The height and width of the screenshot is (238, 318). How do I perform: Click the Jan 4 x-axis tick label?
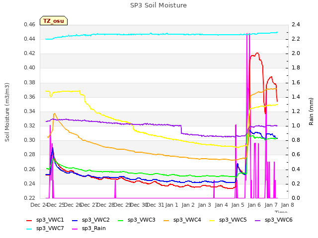point(221,205)
